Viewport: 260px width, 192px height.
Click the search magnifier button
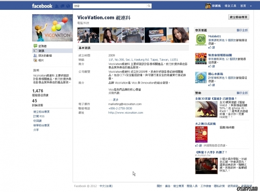149,6
